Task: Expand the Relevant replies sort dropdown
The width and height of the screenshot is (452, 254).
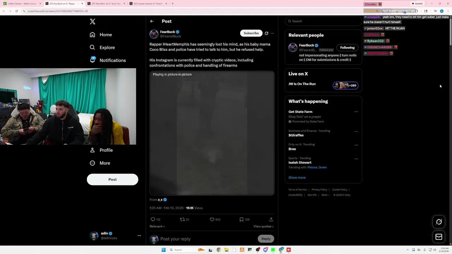Action: pos(157,226)
